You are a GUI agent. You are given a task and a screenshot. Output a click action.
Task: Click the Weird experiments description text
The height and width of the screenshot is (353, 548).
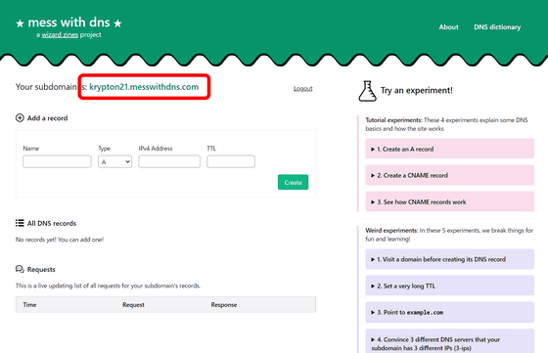click(449, 235)
